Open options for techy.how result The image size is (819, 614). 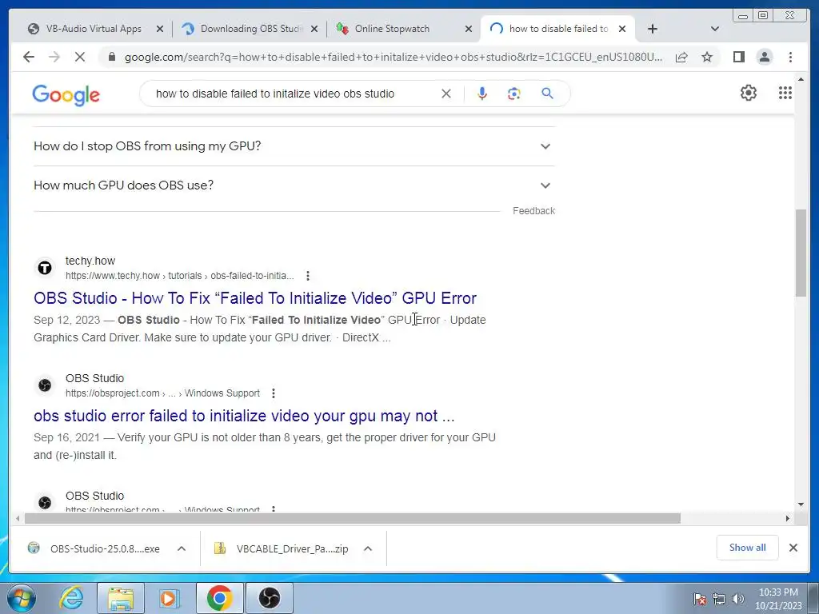pos(308,276)
